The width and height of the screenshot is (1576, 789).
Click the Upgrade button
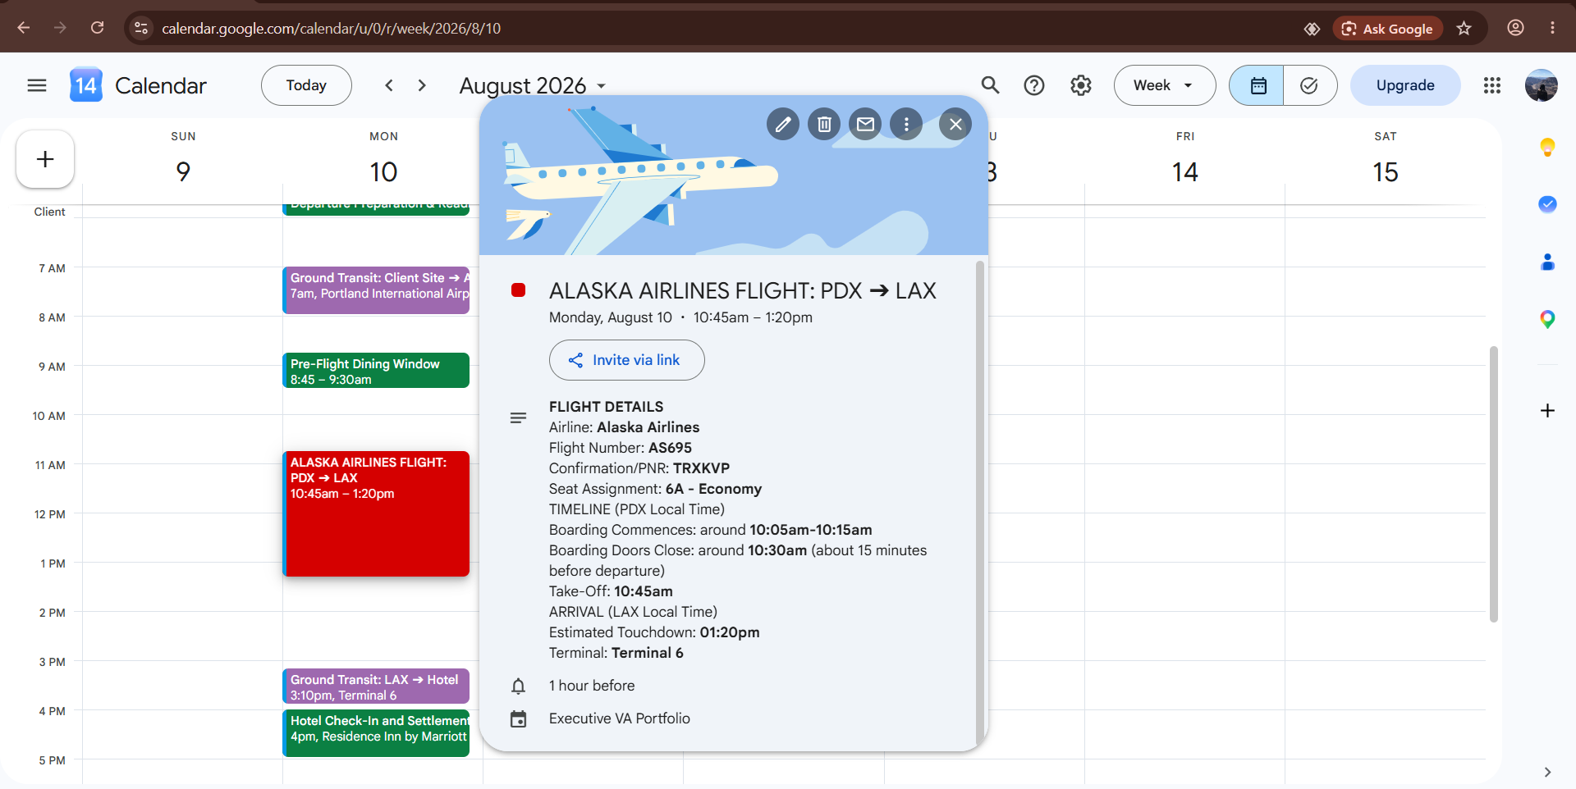[x=1405, y=85]
